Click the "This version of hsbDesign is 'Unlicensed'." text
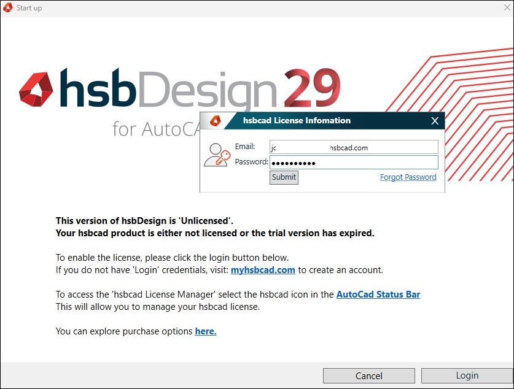514x389 pixels. 144,221
